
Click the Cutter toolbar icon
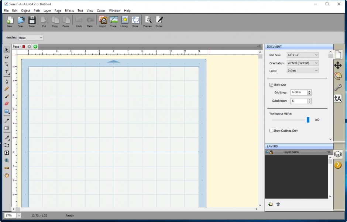point(159,21)
